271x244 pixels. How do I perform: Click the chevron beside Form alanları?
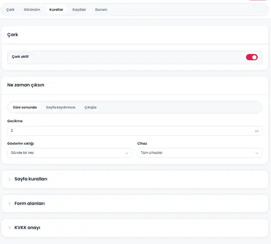[10, 203]
